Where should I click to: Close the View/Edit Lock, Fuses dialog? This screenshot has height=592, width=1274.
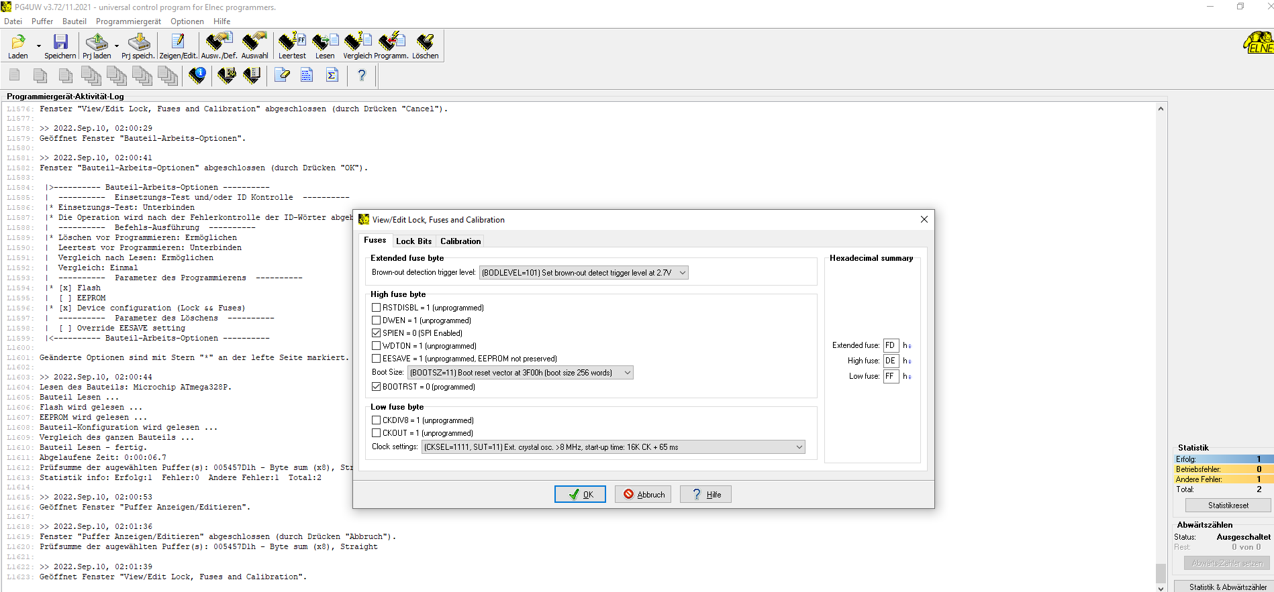pyautogui.click(x=924, y=219)
